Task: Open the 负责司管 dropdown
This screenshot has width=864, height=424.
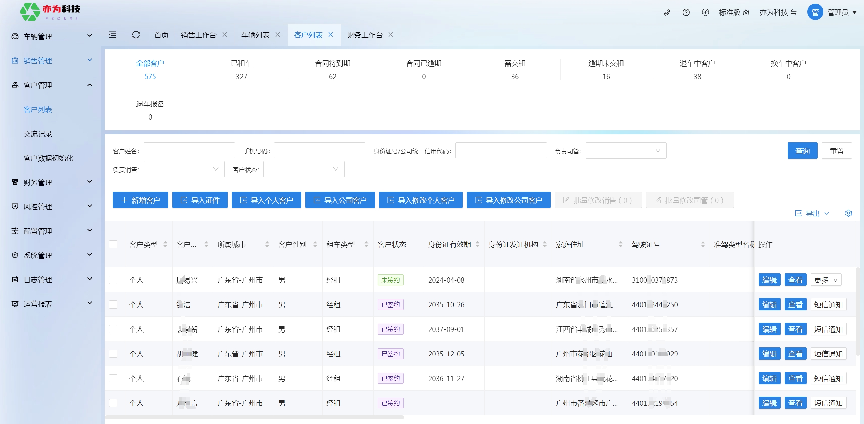Action: (x=626, y=151)
